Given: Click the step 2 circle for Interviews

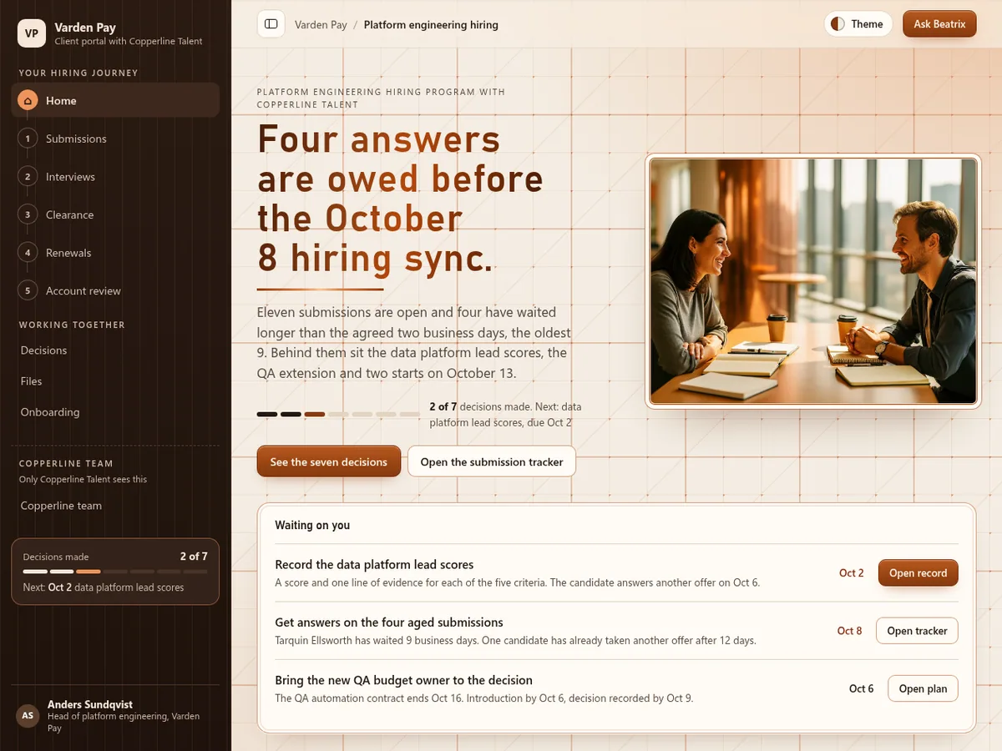Looking at the screenshot, I should 28,177.
